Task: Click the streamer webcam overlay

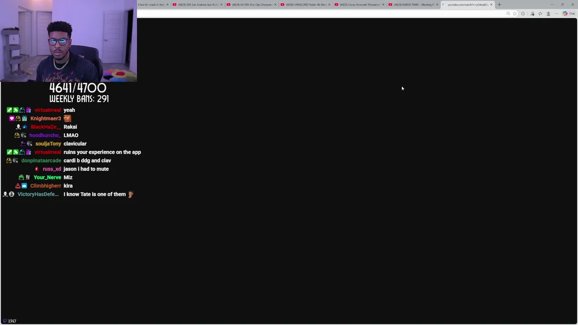Action: pyautogui.click(x=68, y=41)
